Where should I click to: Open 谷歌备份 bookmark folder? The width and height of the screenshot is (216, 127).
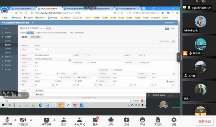[x=155, y=18]
